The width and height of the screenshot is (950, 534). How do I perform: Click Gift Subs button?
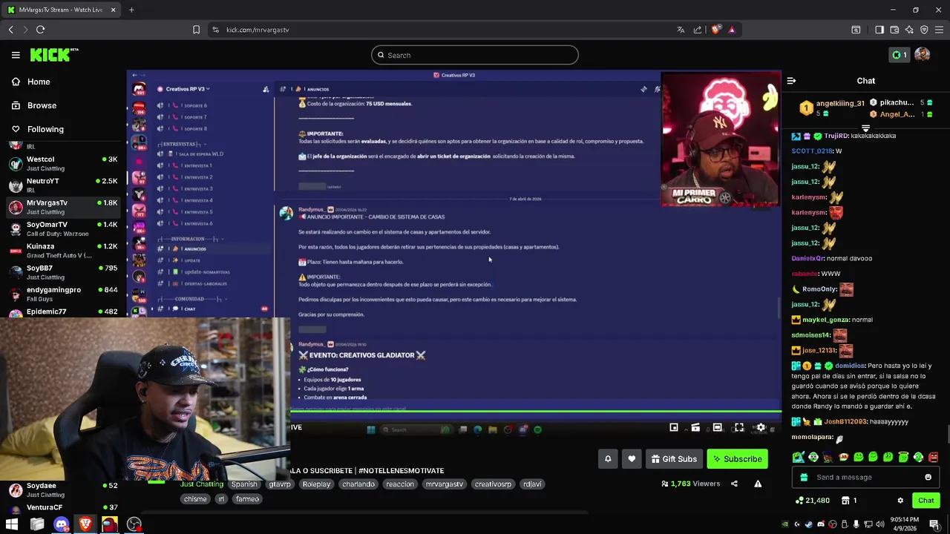[x=674, y=459]
